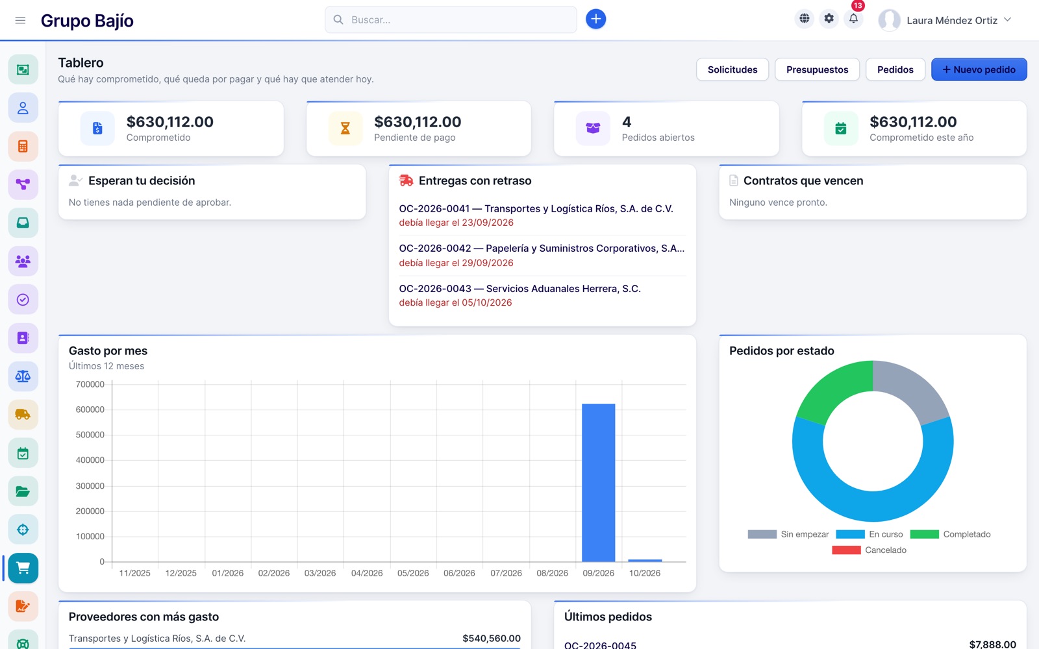Open the purple people group sidebar icon
1039x649 pixels.
[x=23, y=261]
